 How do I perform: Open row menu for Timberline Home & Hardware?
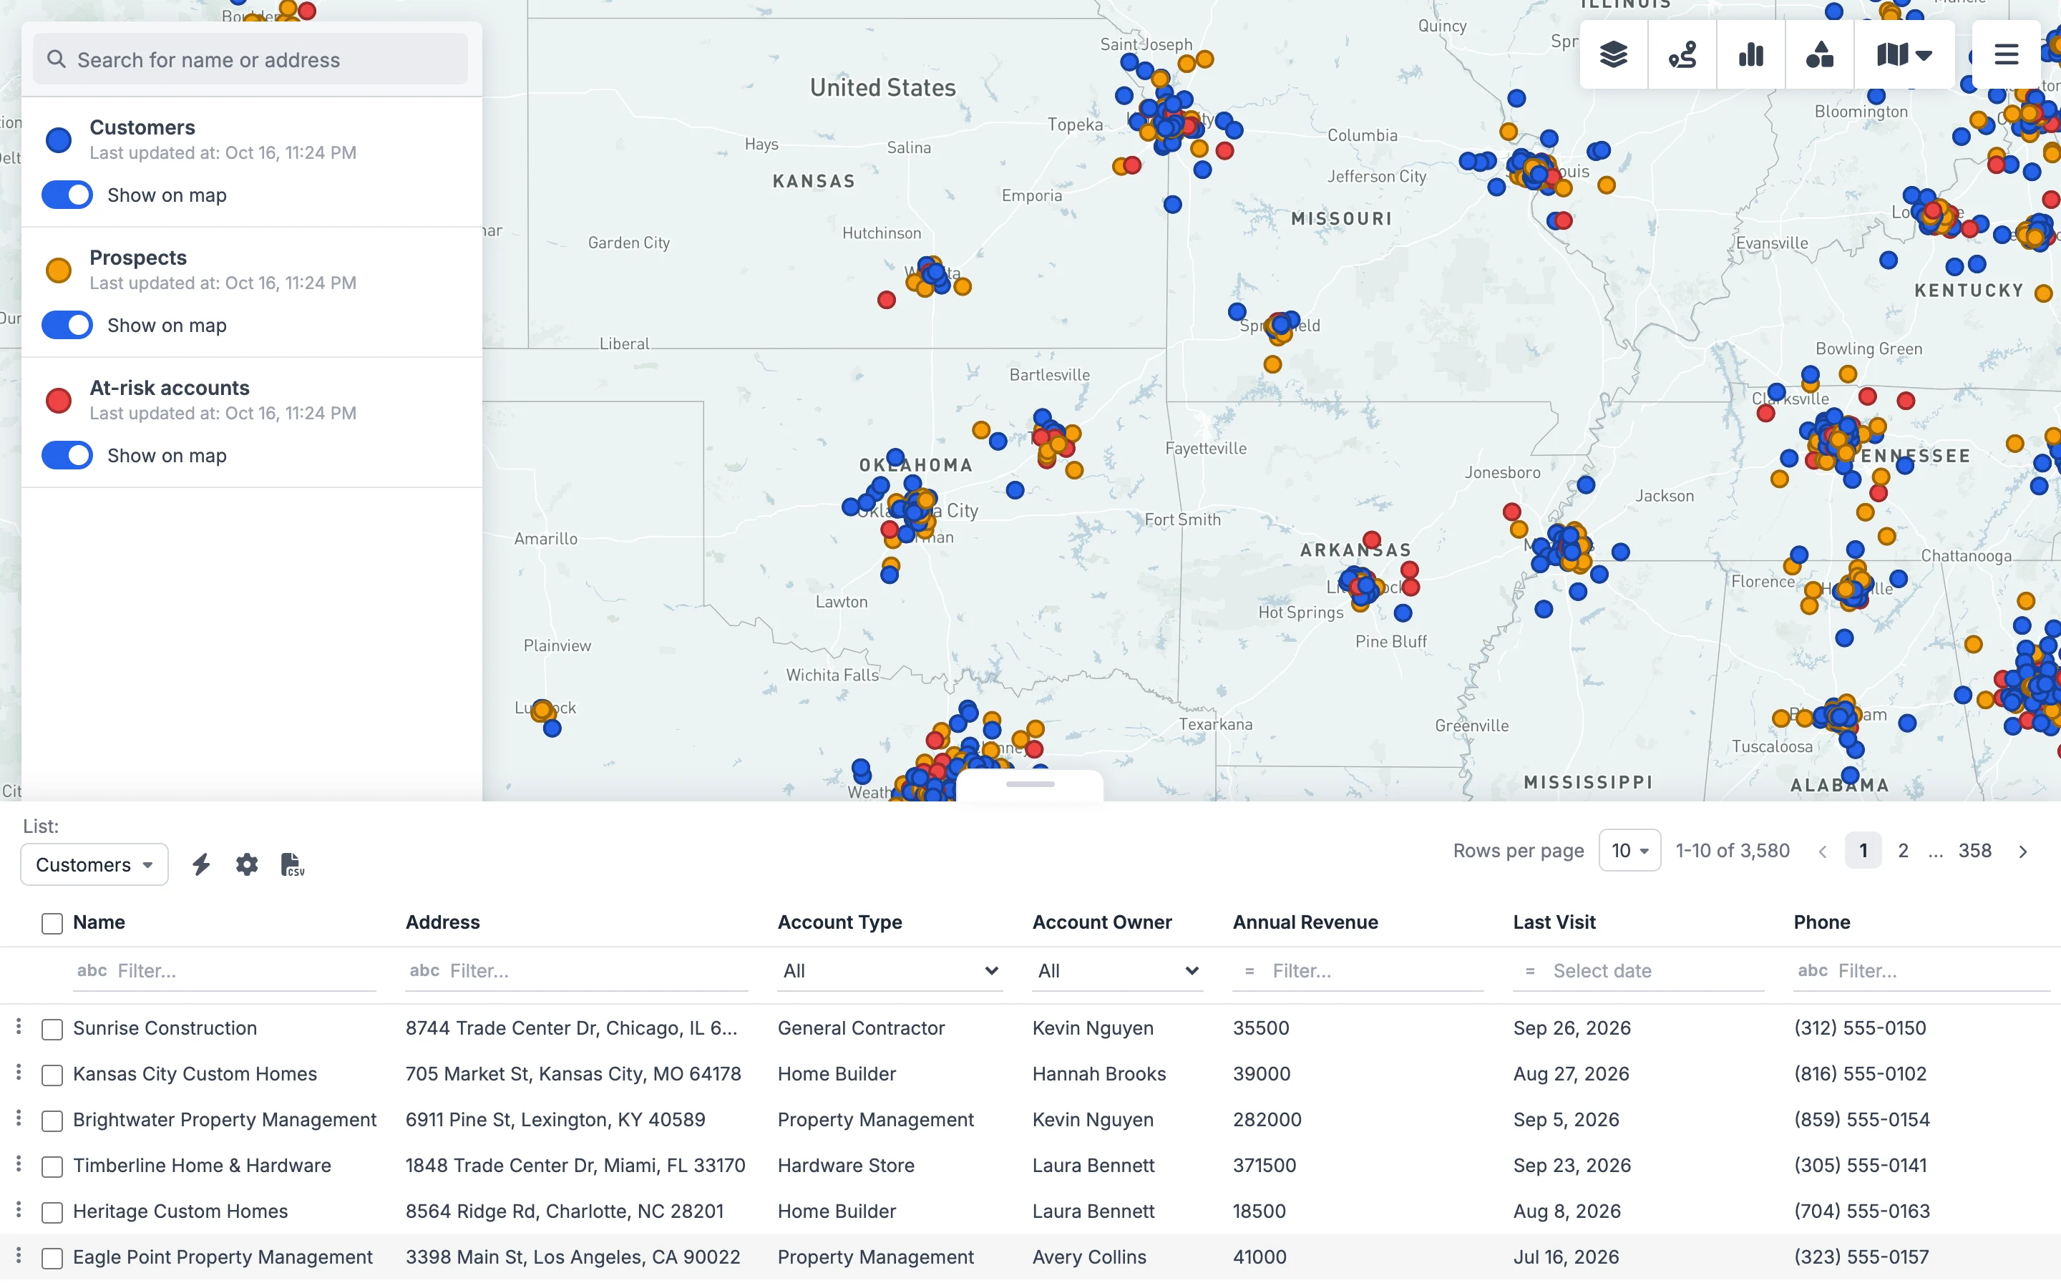click(x=18, y=1163)
